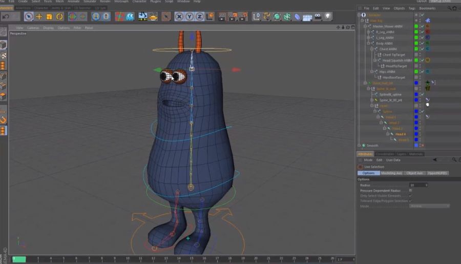The image size is (461, 264).
Task: Toggle Z axis lock
Action: point(200,16)
